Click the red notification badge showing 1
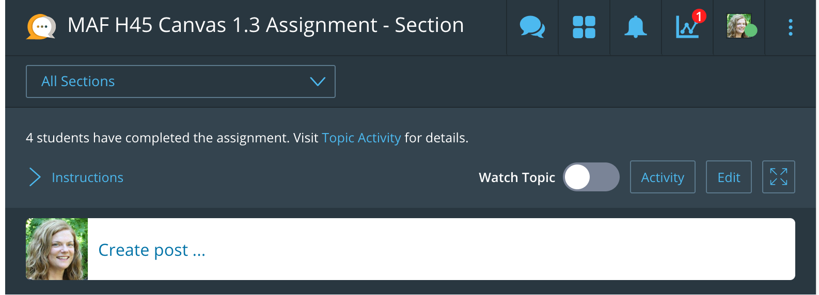This screenshot has width=819, height=295. (x=699, y=17)
